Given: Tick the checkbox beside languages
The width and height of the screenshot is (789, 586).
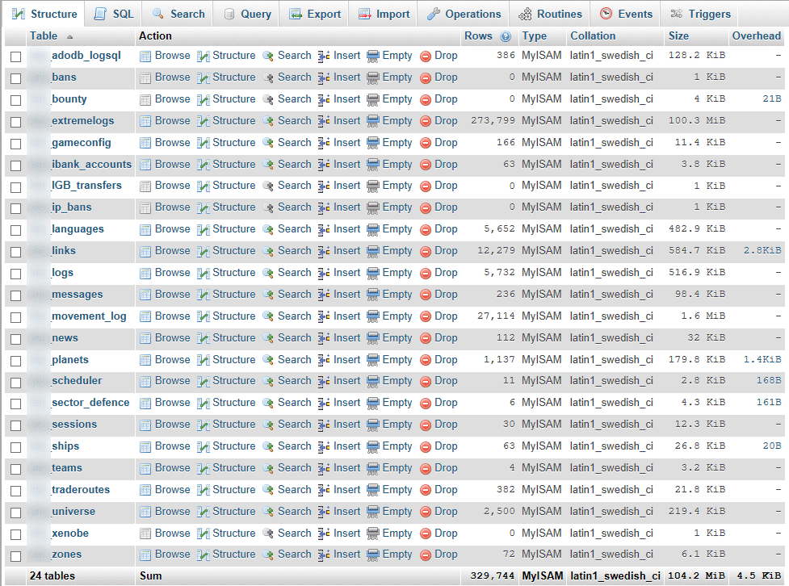Looking at the screenshot, I should pos(15,230).
